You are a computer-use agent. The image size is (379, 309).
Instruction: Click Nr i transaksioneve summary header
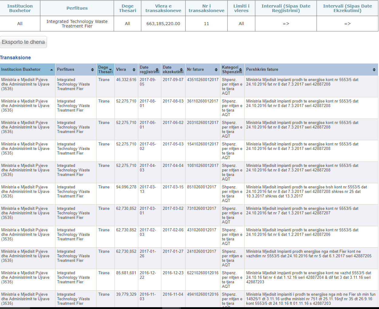206,8
